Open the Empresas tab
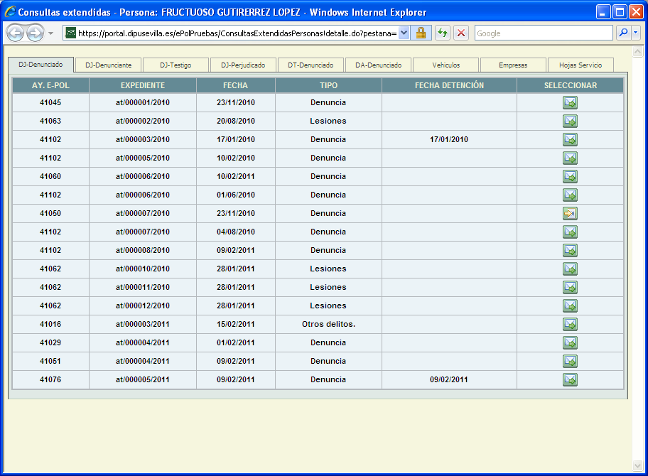This screenshot has height=476, width=648. 513,65
